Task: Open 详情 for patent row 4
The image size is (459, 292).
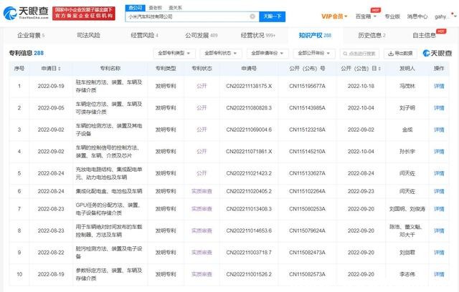Action: (439, 152)
